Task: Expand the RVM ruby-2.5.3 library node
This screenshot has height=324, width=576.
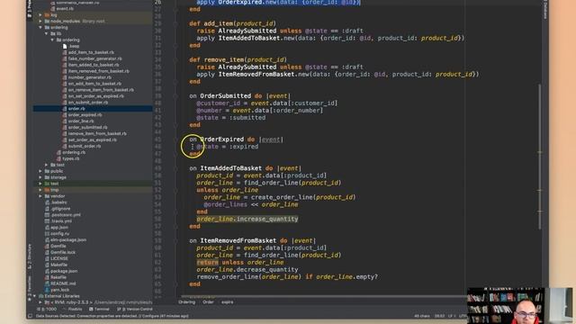Action: click(x=40, y=302)
